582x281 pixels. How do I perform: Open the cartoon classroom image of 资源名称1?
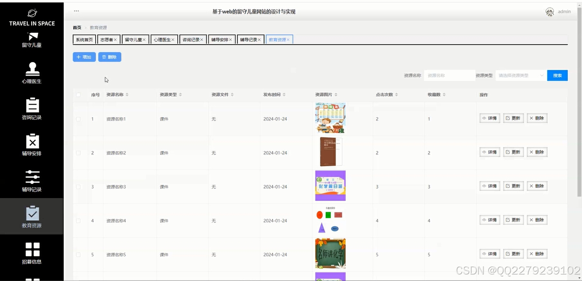330,118
